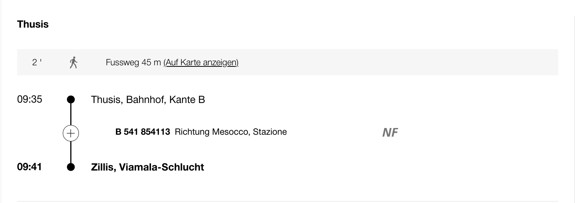The height and width of the screenshot is (203, 575).
Task: Click the NF low-floor vehicle icon
Action: (x=390, y=132)
